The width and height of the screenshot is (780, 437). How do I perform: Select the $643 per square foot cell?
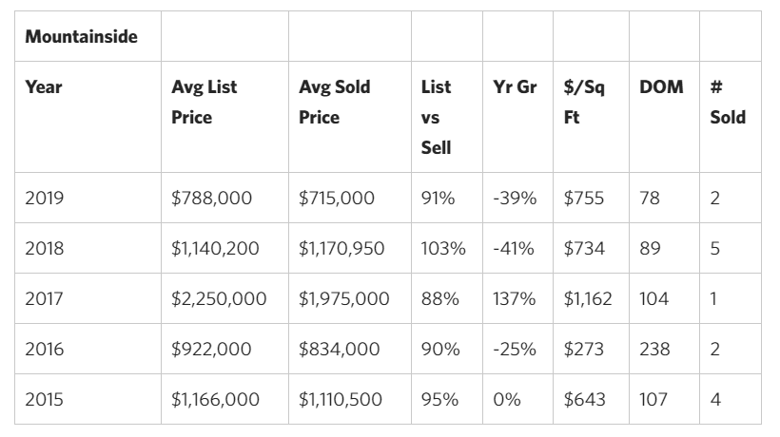click(591, 399)
